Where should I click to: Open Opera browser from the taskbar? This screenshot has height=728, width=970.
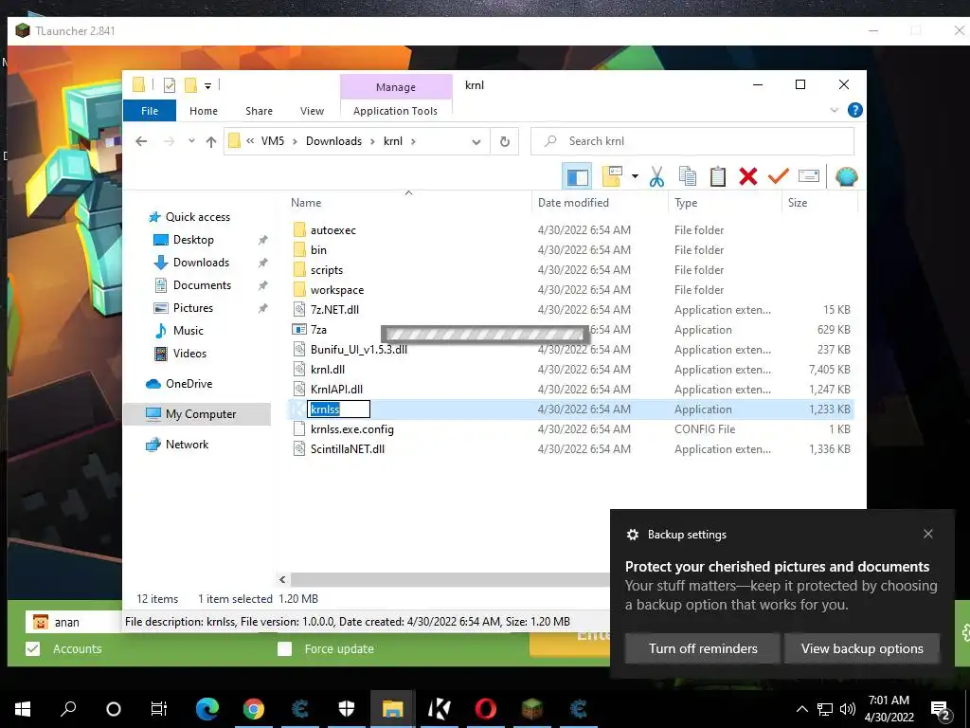coord(486,709)
